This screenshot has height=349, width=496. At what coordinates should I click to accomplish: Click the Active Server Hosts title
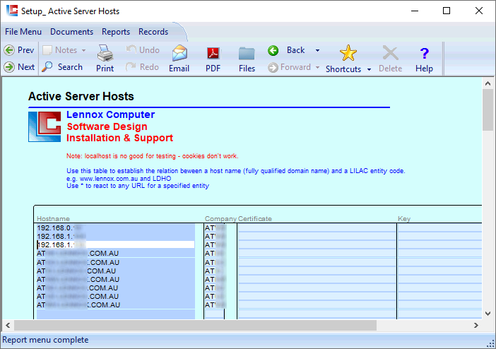pyautogui.click(x=81, y=96)
